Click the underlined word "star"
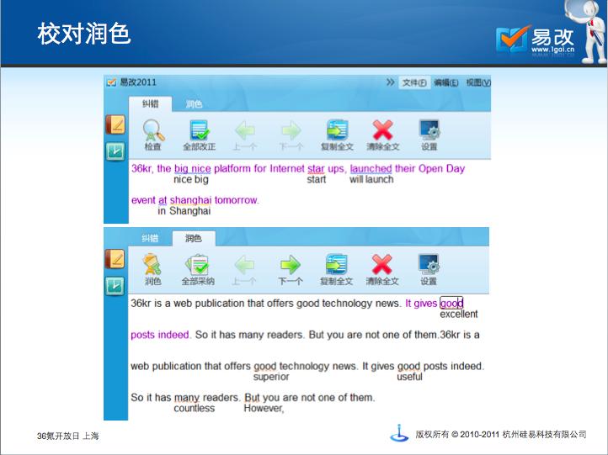The width and height of the screenshot is (608, 455). 316,168
